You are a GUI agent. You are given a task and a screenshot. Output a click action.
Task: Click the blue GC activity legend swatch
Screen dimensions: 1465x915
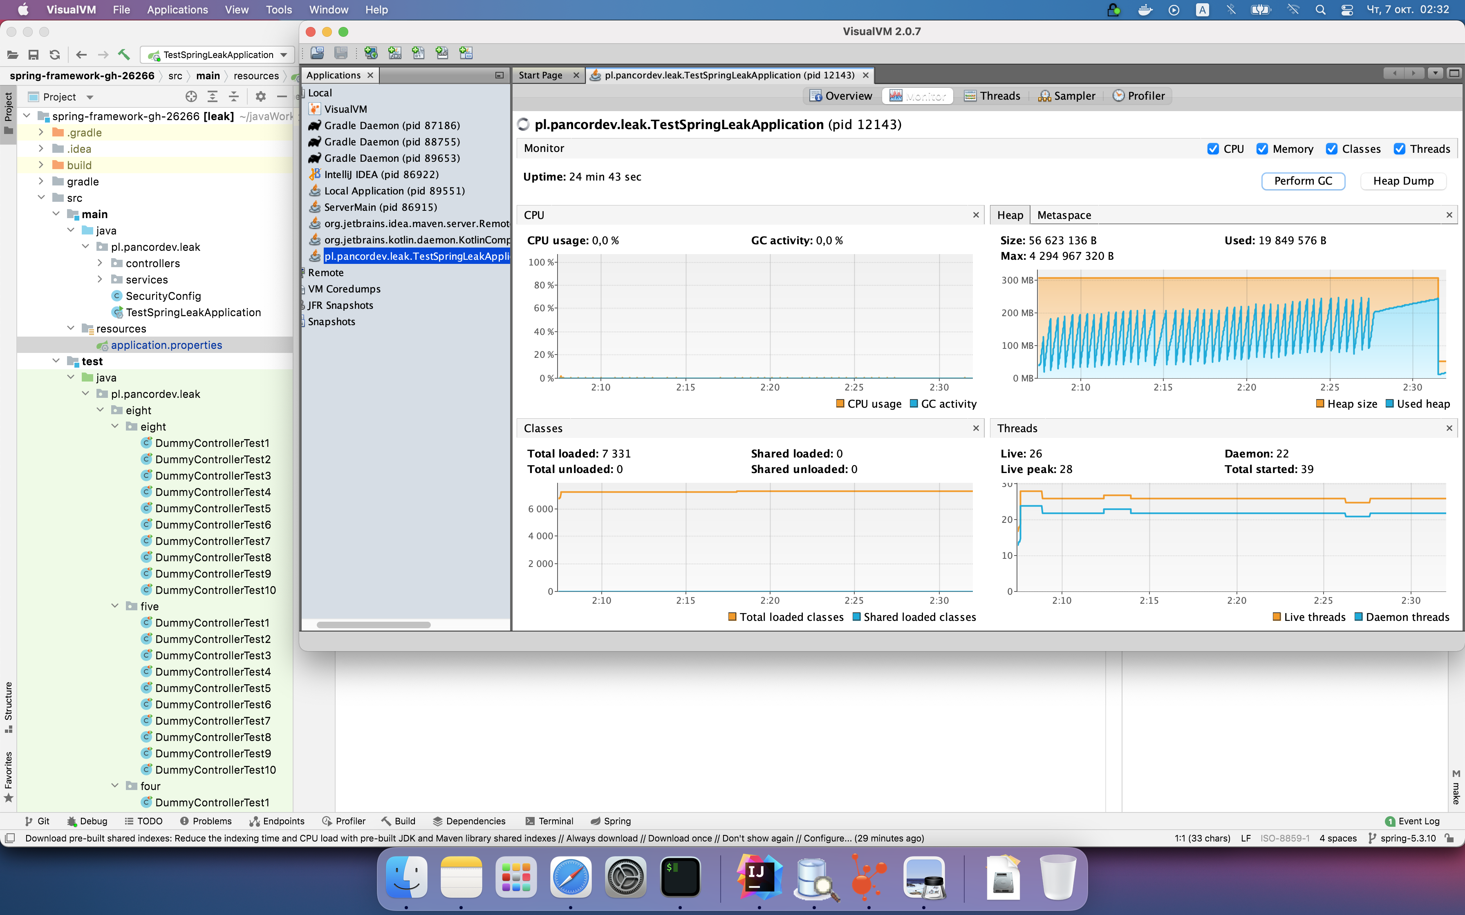pos(914,404)
